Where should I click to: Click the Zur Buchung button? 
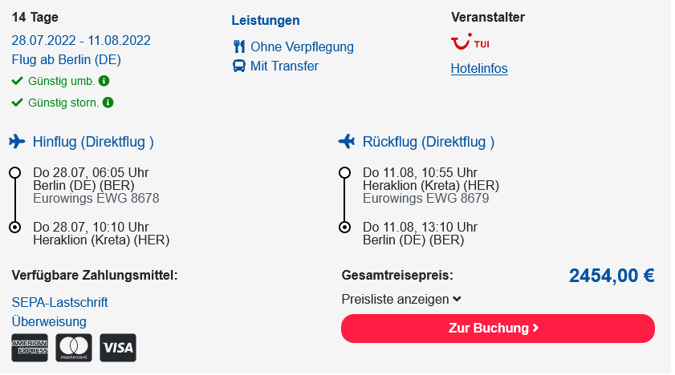[498, 329]
